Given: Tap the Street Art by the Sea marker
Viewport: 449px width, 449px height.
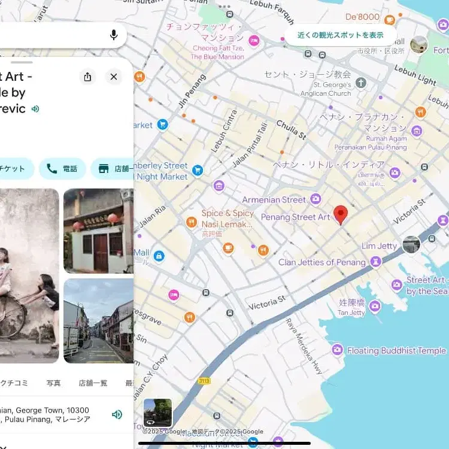Looking at the screenshot, I should click(396, 284).
